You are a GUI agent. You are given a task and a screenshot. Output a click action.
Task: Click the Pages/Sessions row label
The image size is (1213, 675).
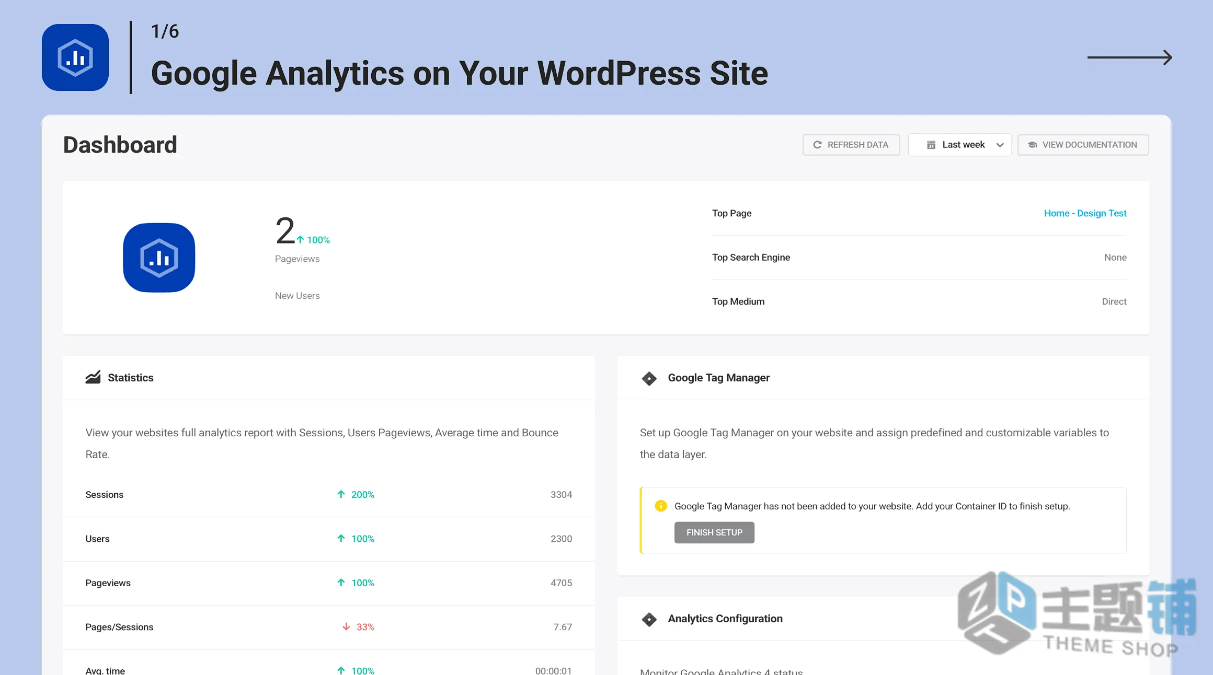[x=119, y=627]
